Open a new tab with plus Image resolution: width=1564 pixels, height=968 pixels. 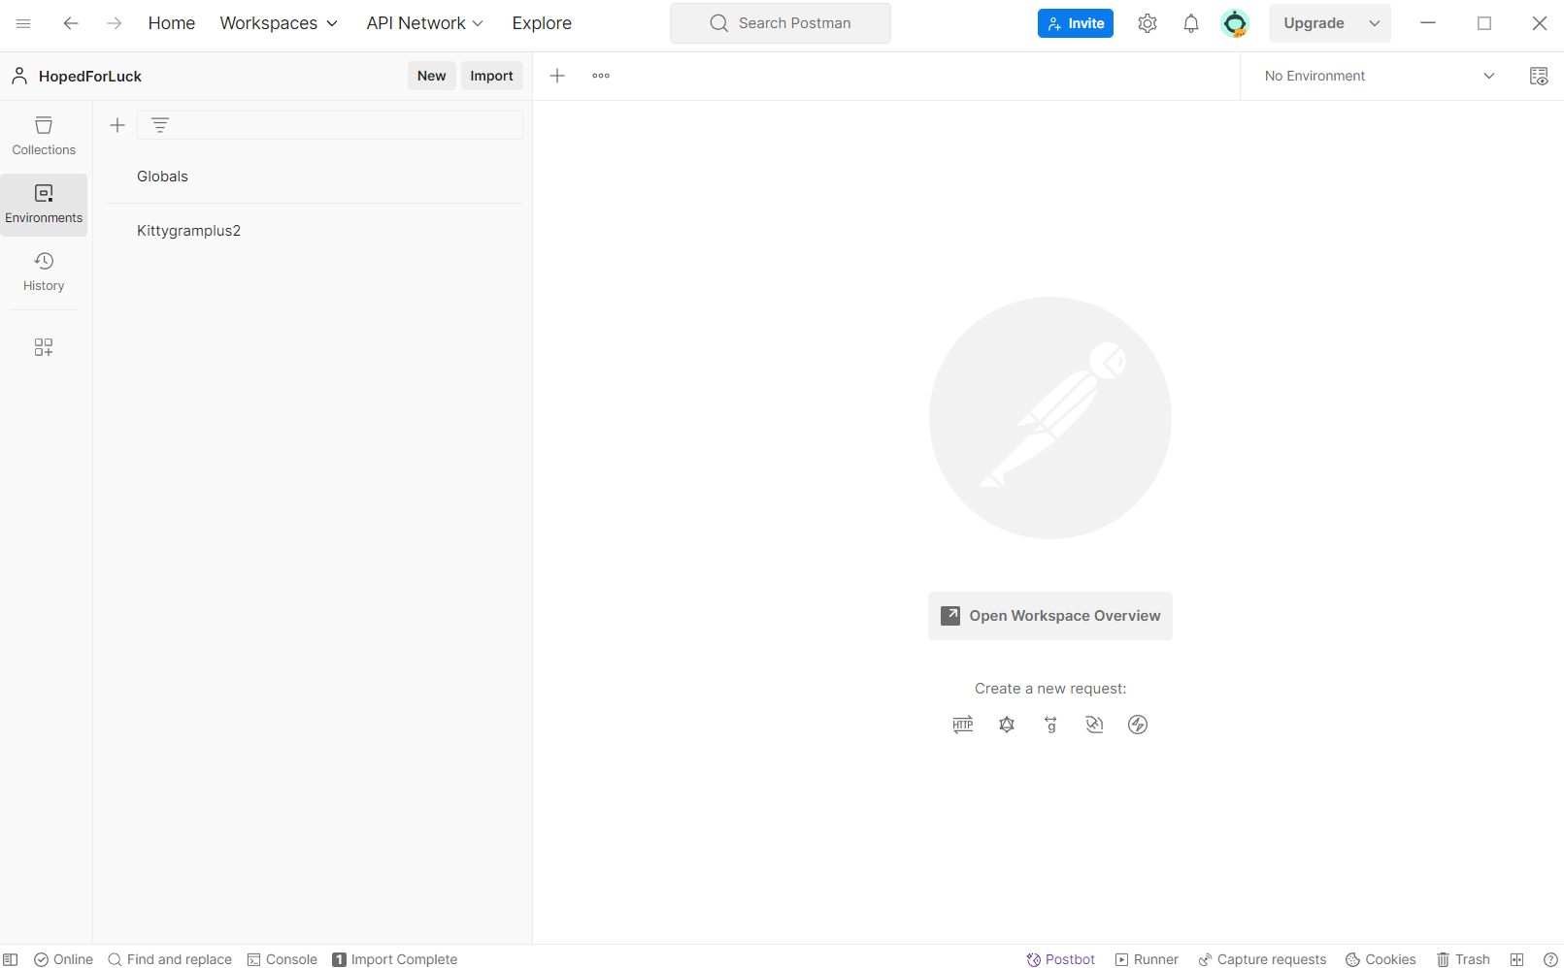pos(557,76)
